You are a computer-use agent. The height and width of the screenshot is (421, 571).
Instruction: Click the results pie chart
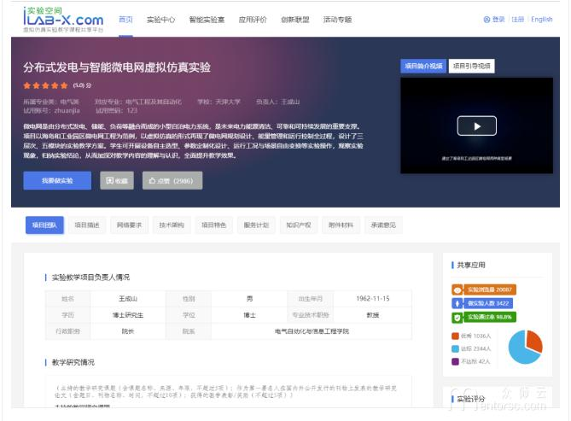click(x=526, y=347)
